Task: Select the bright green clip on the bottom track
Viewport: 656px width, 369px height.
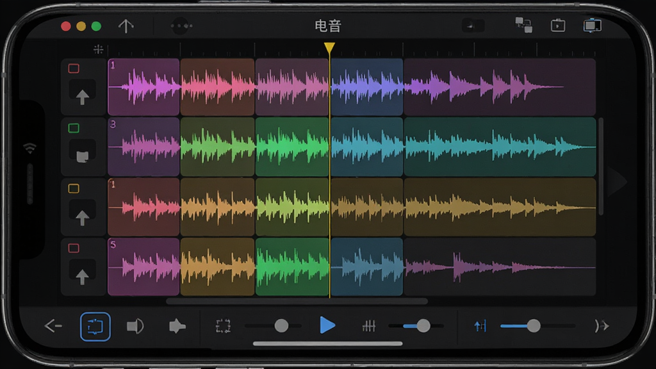Action: 292,267
